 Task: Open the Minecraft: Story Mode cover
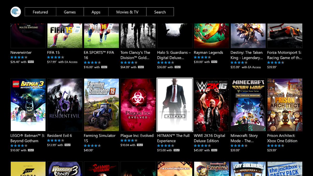tap(248, 105)
